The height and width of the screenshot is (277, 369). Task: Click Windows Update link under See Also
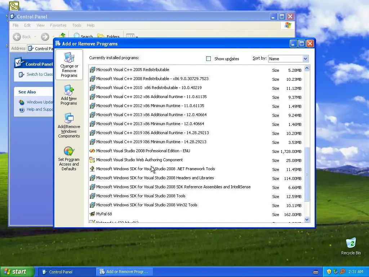(x=40, y=102)
